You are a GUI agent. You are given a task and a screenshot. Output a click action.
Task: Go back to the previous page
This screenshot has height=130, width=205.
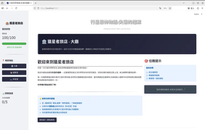[7, 8]
